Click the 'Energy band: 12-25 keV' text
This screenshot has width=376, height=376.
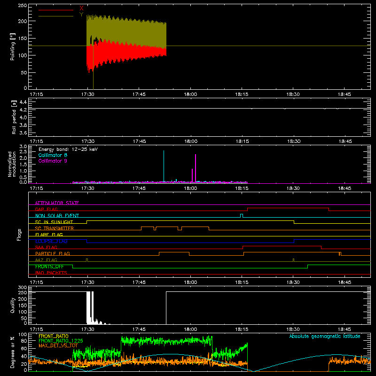coord(68,149)
